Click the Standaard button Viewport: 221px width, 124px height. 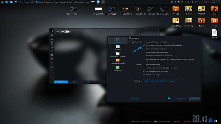134,99
